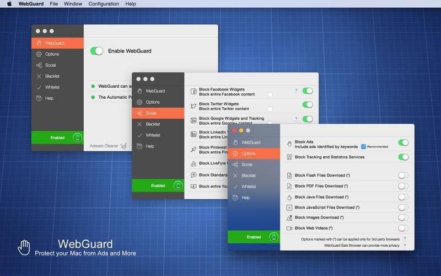Click the Facebook icon in Social list
Screen dimensions: 441x276
193,91
